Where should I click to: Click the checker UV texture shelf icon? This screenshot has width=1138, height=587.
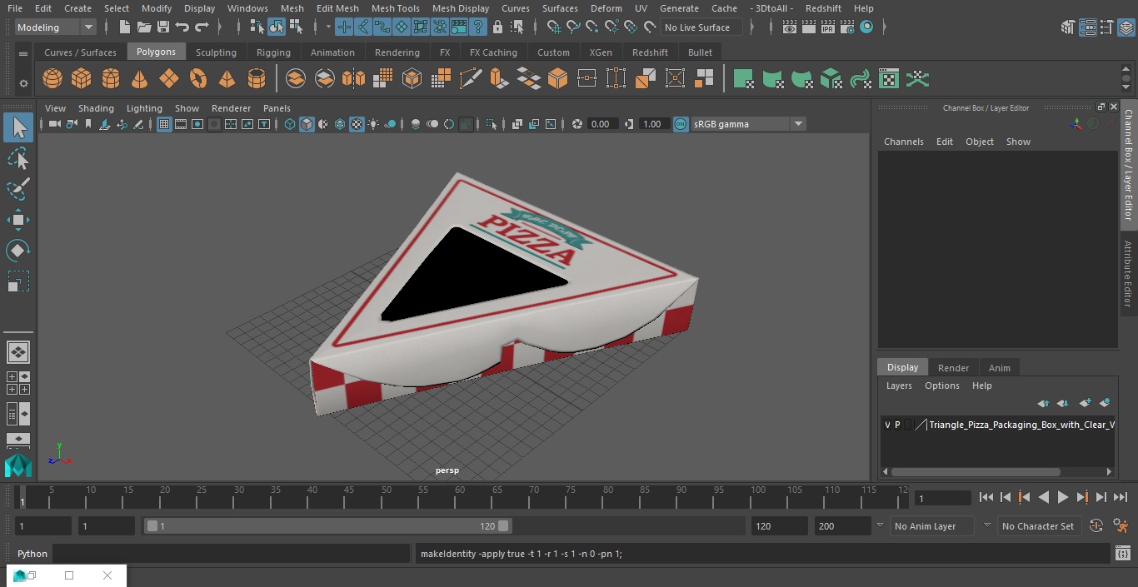[x=889, y=79]
